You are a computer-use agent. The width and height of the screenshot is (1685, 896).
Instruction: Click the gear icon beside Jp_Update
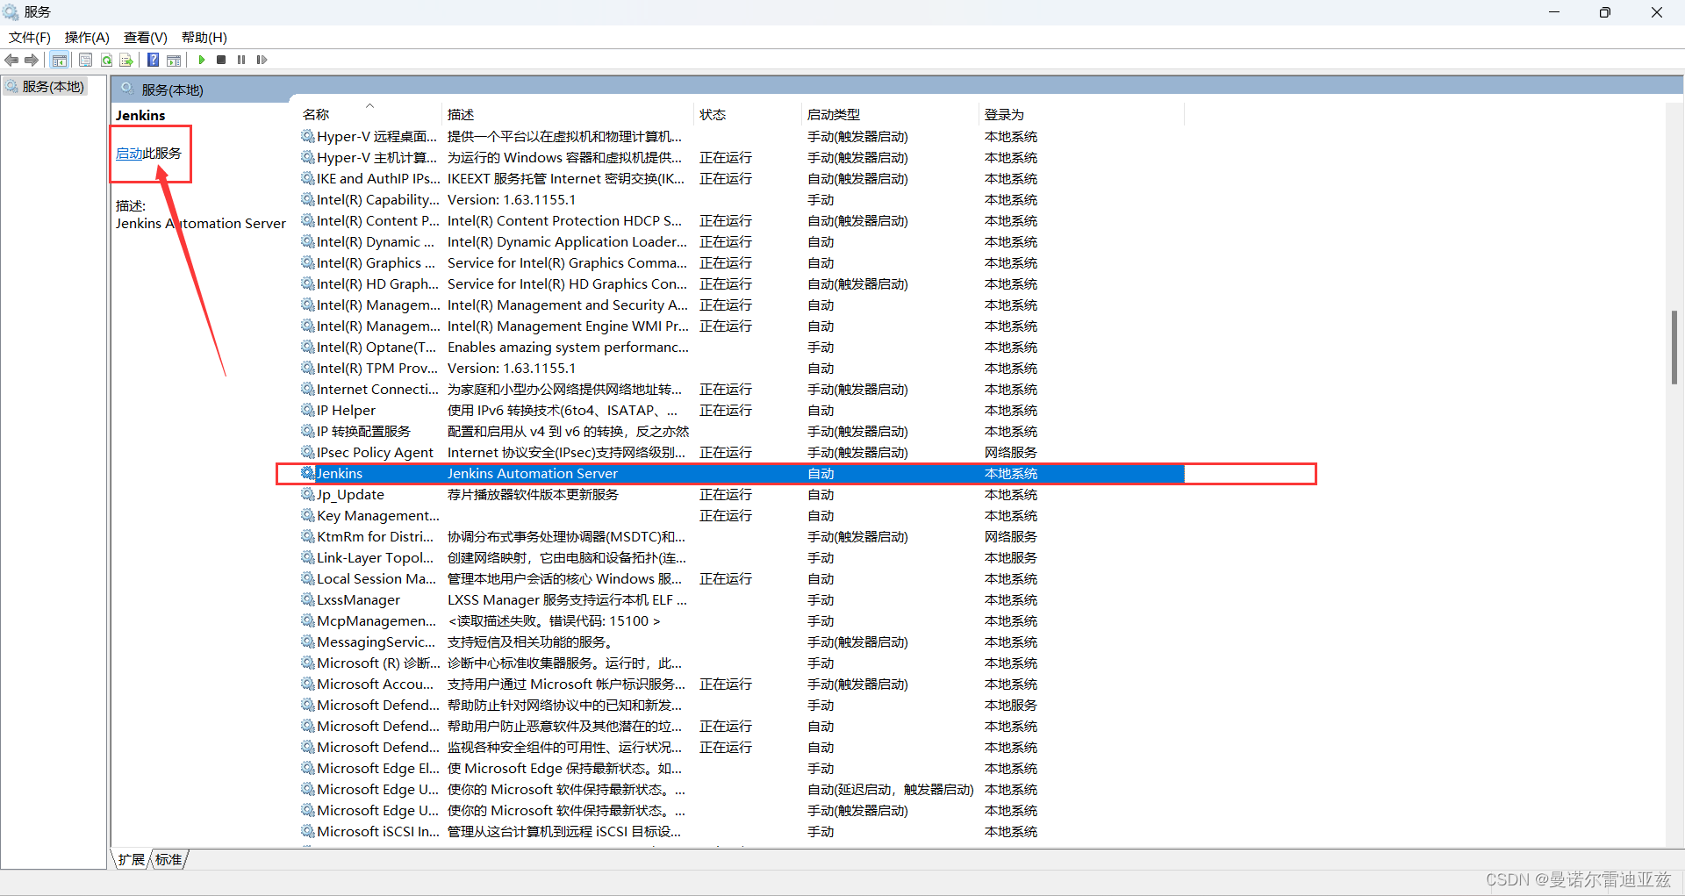pyautogui.click(x=308, y=494)
